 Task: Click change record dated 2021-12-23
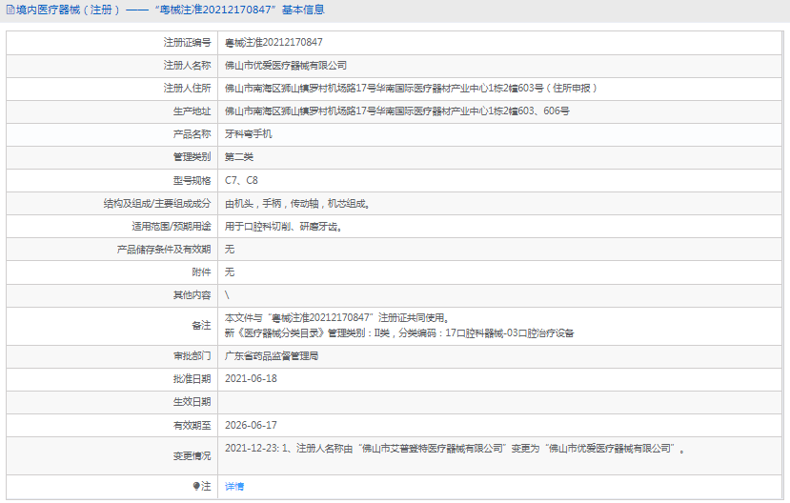[455, 449]
